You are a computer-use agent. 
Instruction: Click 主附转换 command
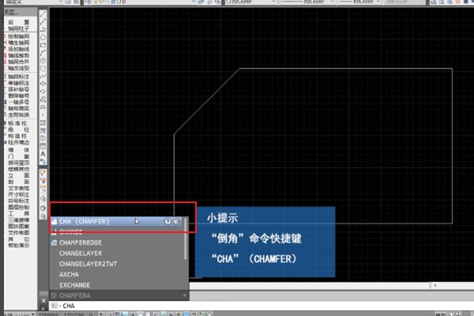click(x=19, y=115)
